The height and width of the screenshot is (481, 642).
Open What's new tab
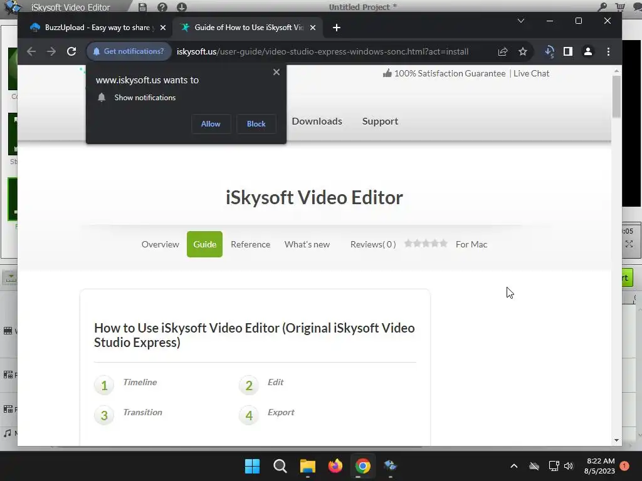307,244
